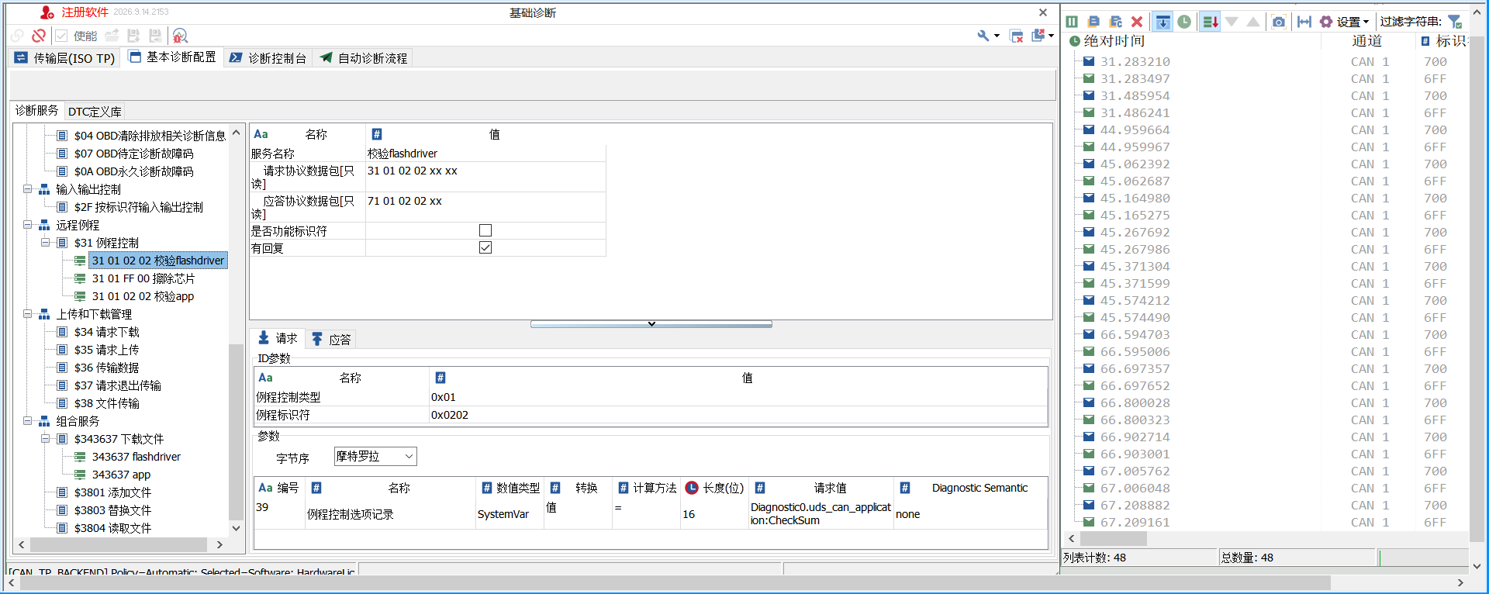
Task: Click the red disconnect link icon
Action: tap(38, 36)
